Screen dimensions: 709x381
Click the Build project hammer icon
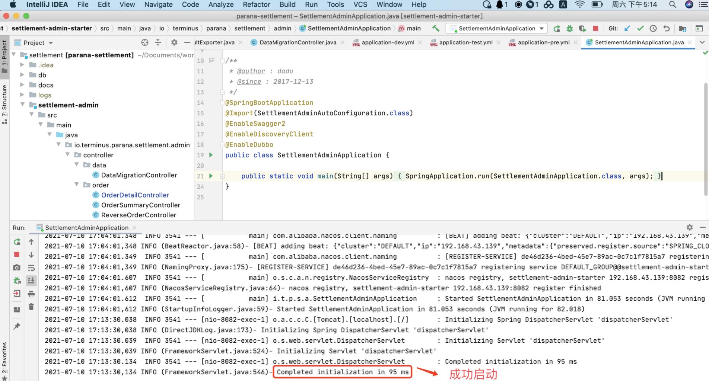[436, 28]
